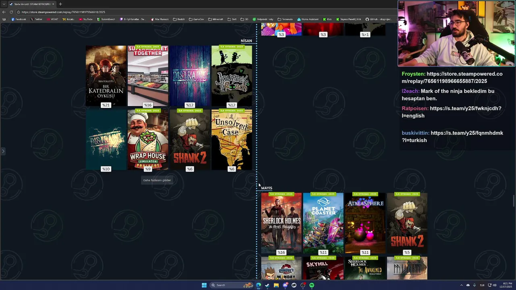Expand the 3D bookmarks folder
This screenshot has width=516, height=290.
point(244,19)
